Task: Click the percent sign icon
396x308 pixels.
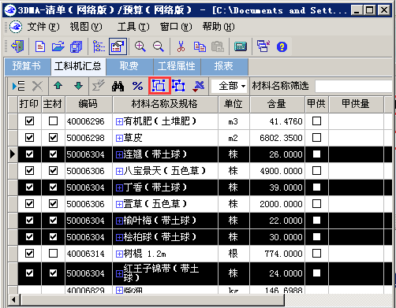Action: coord(137,86)
